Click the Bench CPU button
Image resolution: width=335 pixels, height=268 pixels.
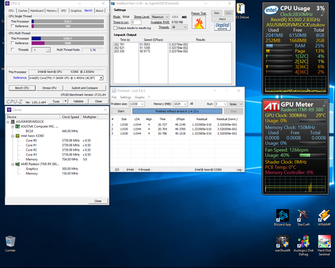click(x=22, y=88)
